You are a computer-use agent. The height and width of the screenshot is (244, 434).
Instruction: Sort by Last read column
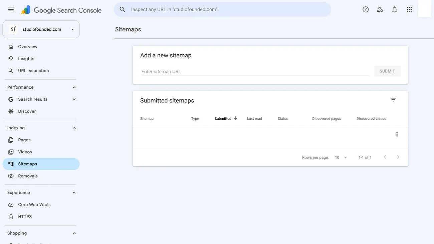(254, 119)
